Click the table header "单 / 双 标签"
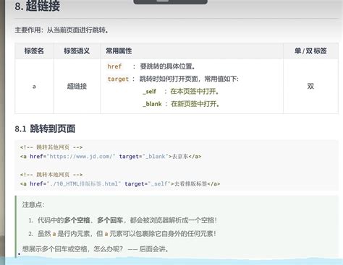The width and height of the screenshot is (343, 265). point(310,51)
